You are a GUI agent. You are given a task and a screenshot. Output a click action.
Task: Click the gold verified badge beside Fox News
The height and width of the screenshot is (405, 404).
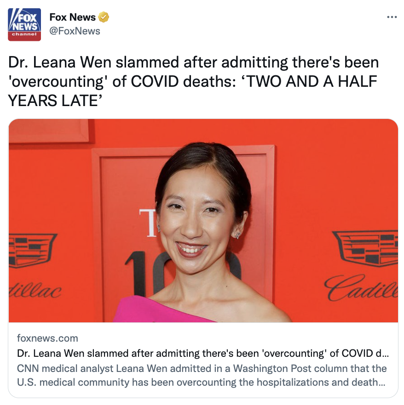point(104,17)
